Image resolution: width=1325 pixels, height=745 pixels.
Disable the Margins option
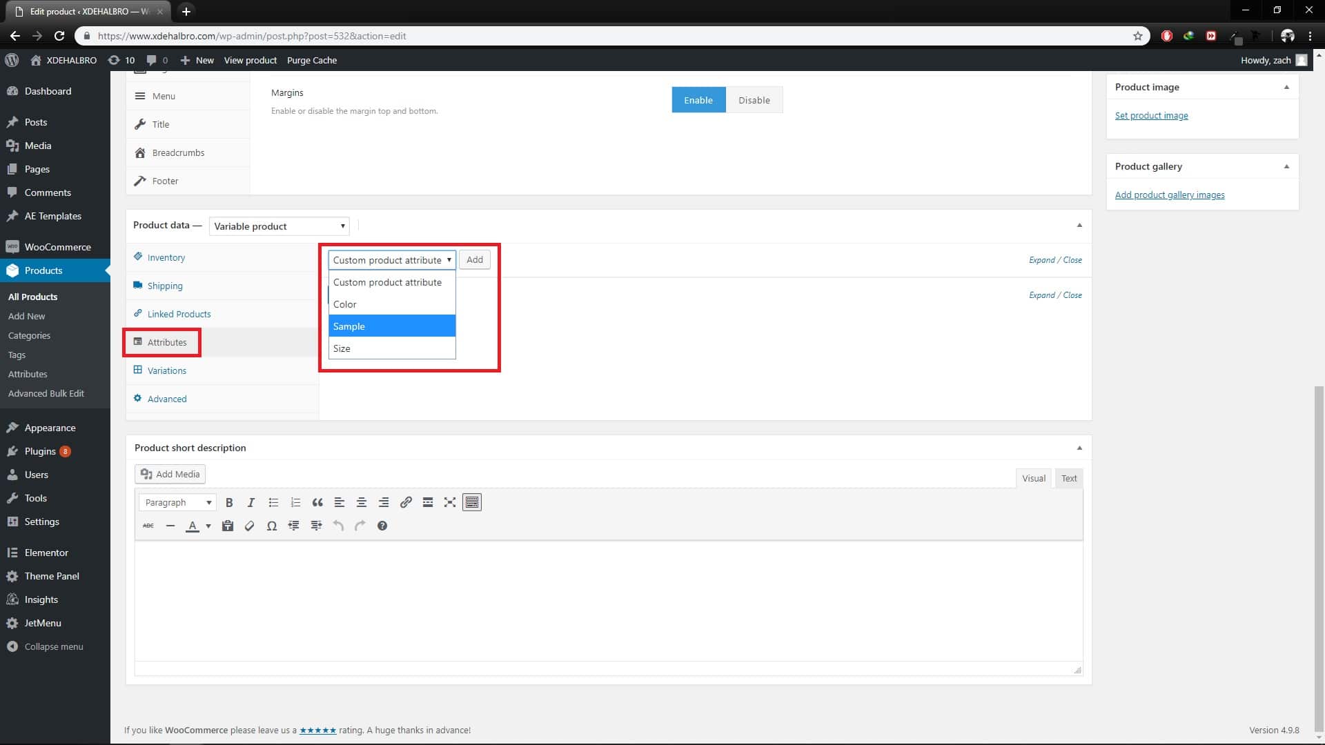pyautogui.click(x=754, y=100)
